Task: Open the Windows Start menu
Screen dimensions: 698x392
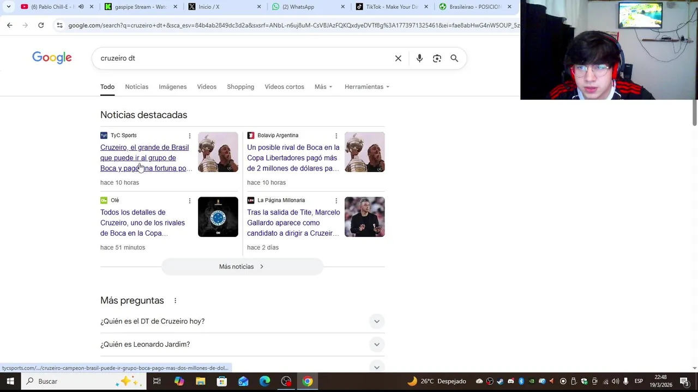Action: 10,381
